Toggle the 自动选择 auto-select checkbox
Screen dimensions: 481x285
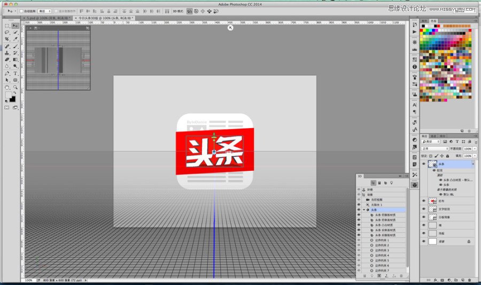[x=21, y=11]
